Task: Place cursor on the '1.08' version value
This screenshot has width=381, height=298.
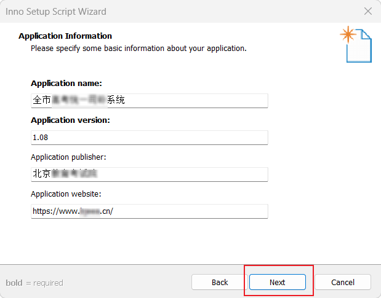Action: 41,138
